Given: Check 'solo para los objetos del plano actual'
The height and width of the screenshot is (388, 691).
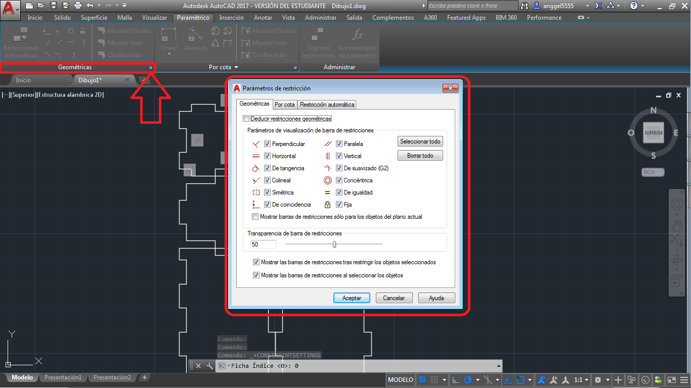Looking at the screenshot, I should (255, 217).
